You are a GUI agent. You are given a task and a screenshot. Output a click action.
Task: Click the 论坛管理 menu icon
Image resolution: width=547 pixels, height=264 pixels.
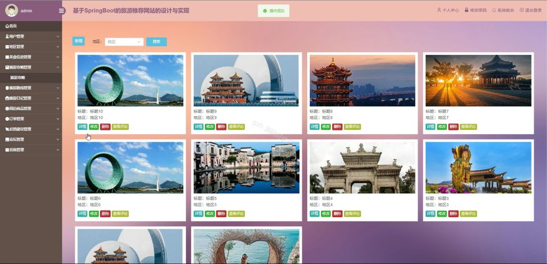click(7, 139)
